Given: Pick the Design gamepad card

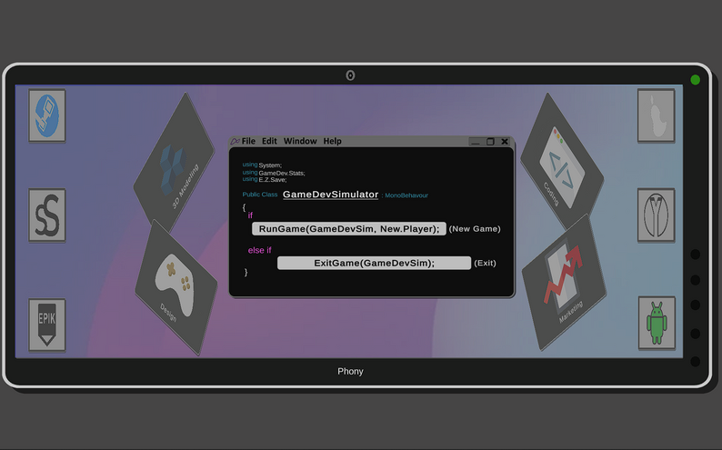Looking at the screenshot, I should coord(176,287).
